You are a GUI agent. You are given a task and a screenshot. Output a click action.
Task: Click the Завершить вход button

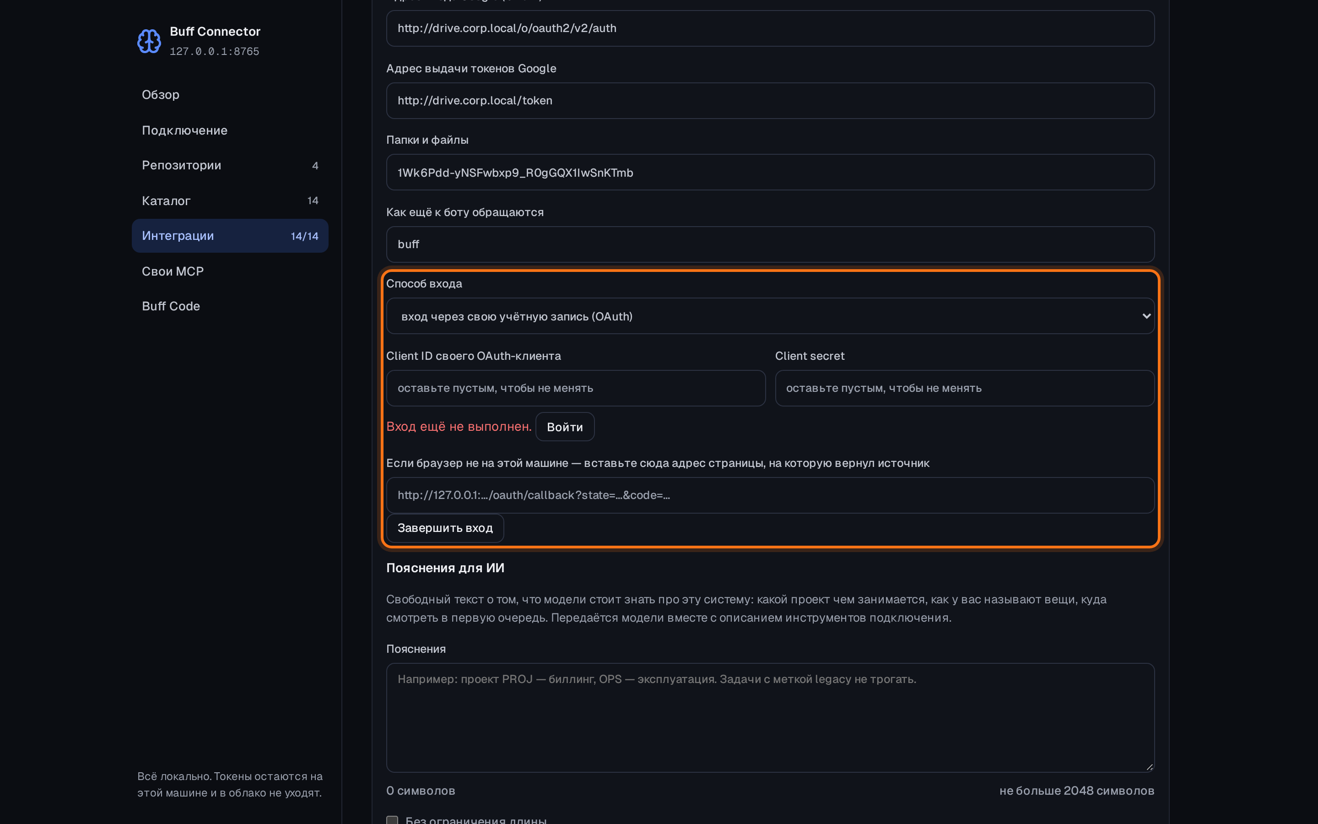coord(445,528)
